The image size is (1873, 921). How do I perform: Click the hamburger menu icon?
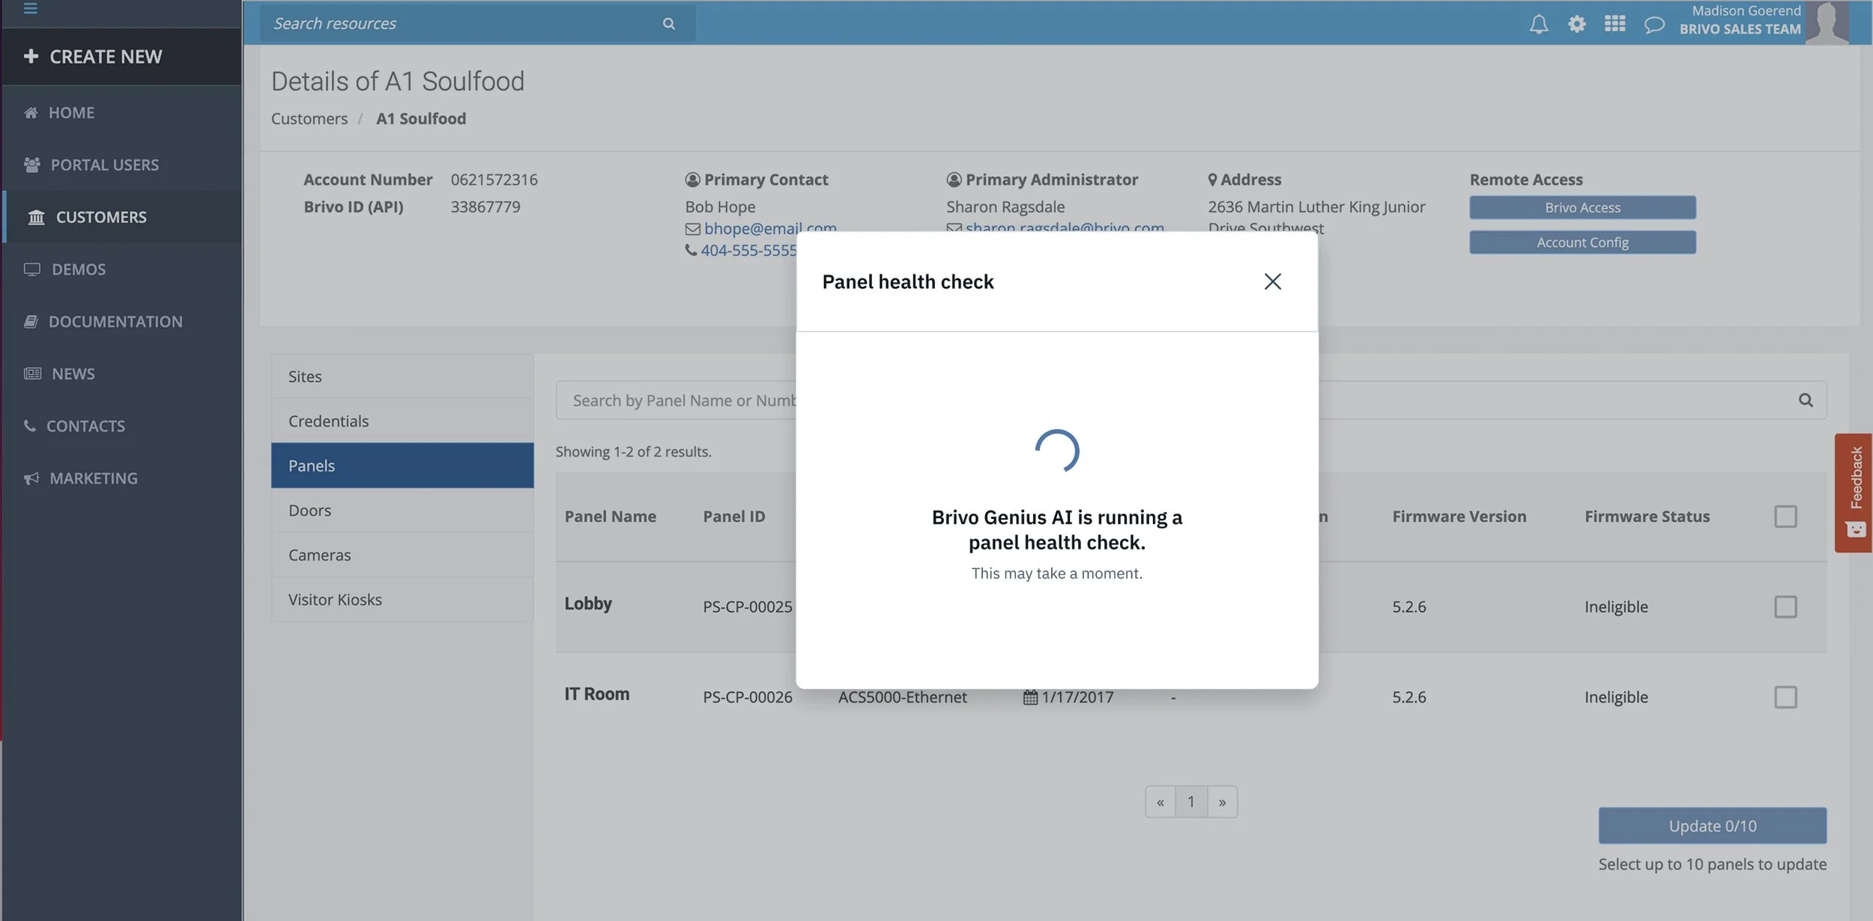[x=30, y=9]
